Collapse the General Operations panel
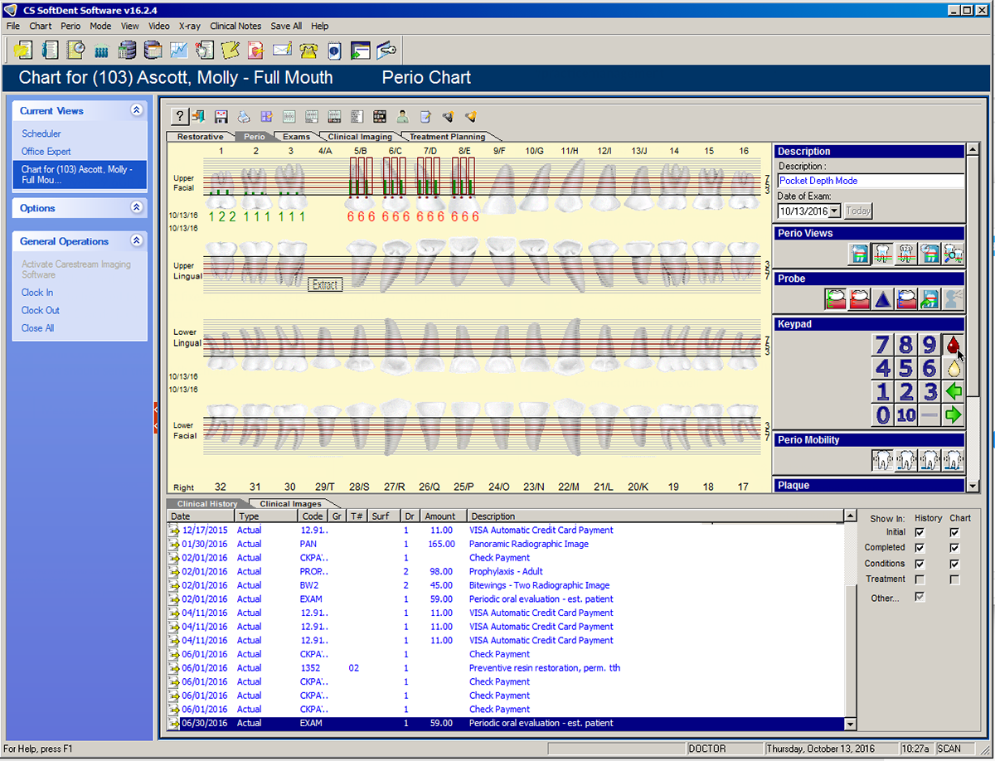 pyautogui.click(x=137, y=241)
